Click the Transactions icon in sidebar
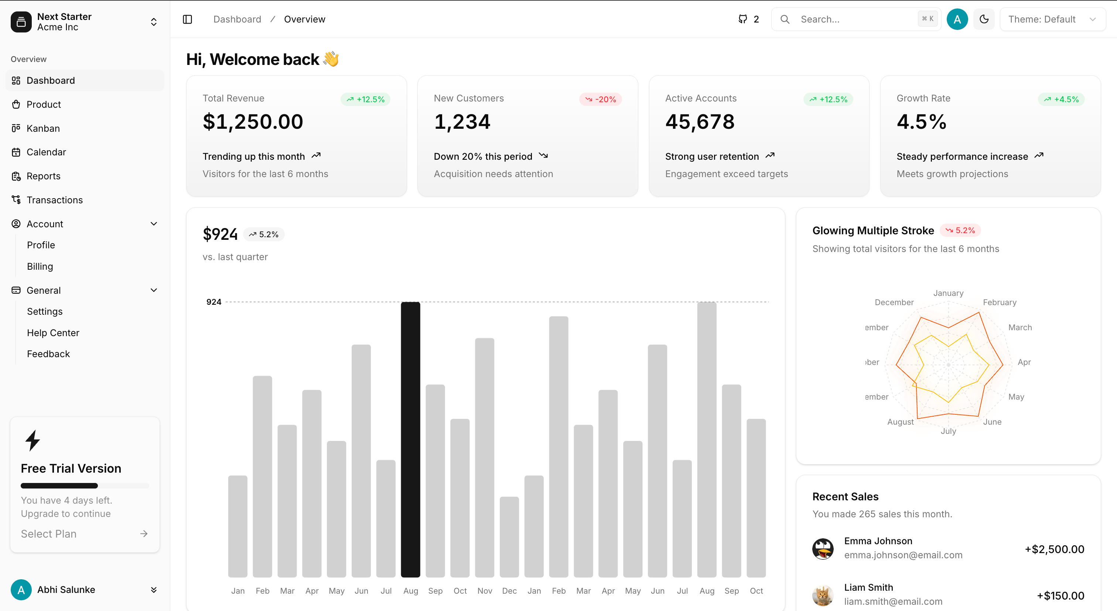Viewport: 1117px width, 611px height. point(16,200)
